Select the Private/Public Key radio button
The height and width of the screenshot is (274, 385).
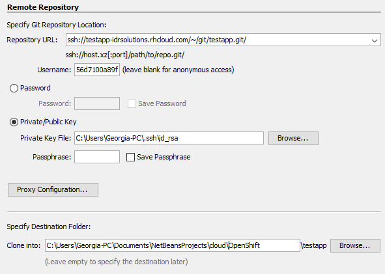[x=14, y=122]
